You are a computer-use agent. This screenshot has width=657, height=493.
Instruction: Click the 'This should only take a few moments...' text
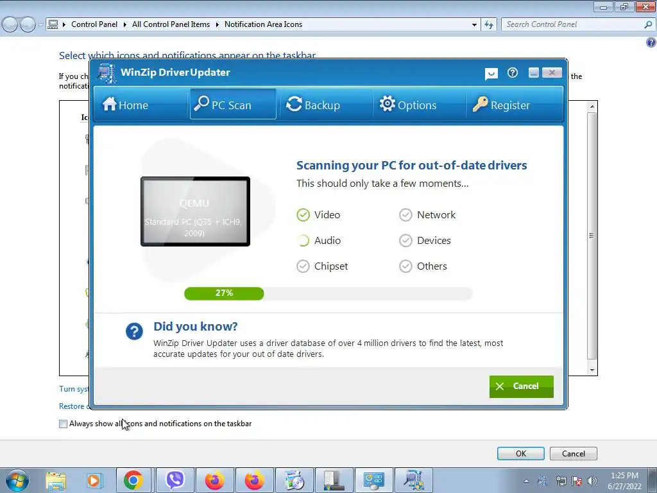click(382, 184)
